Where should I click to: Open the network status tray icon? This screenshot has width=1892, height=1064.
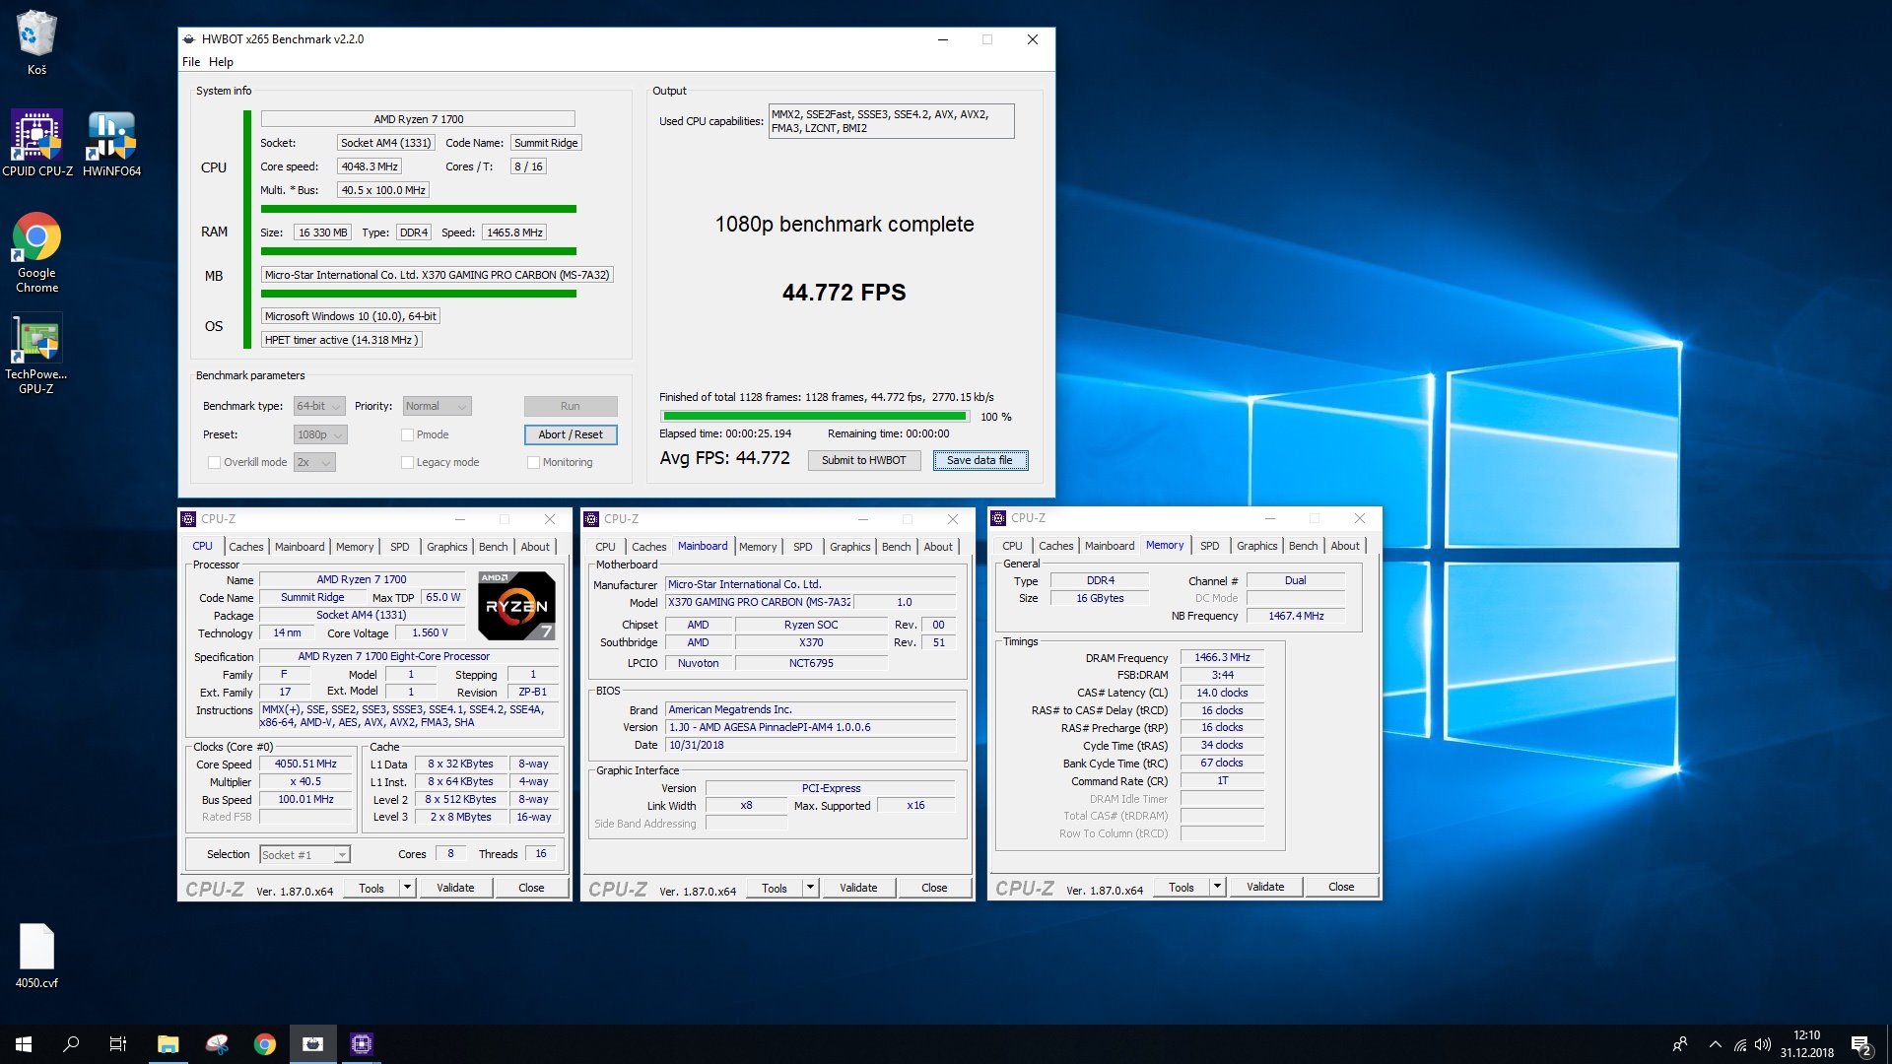click(1740, 1044)
